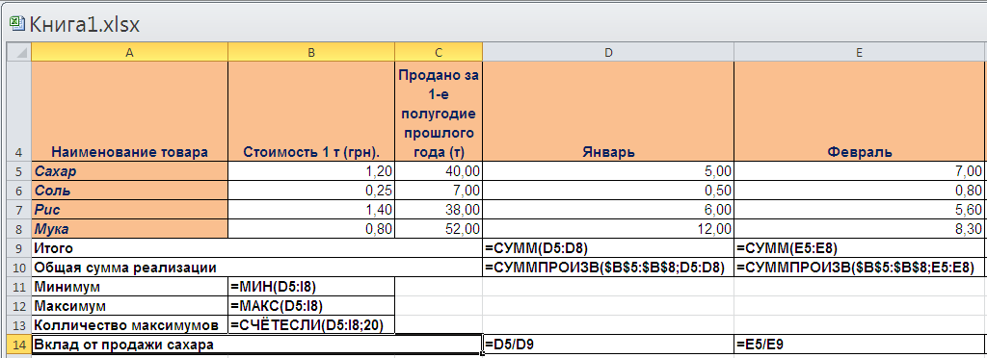Select column C header
Viewport: 987px width, 358px height.
(x=439, y=53)
